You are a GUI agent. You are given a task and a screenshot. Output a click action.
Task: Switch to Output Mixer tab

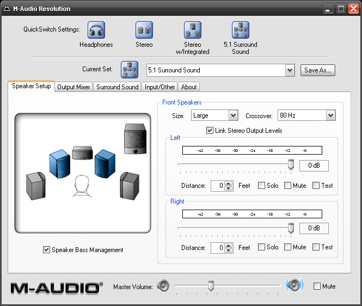[x=73, y=87]
